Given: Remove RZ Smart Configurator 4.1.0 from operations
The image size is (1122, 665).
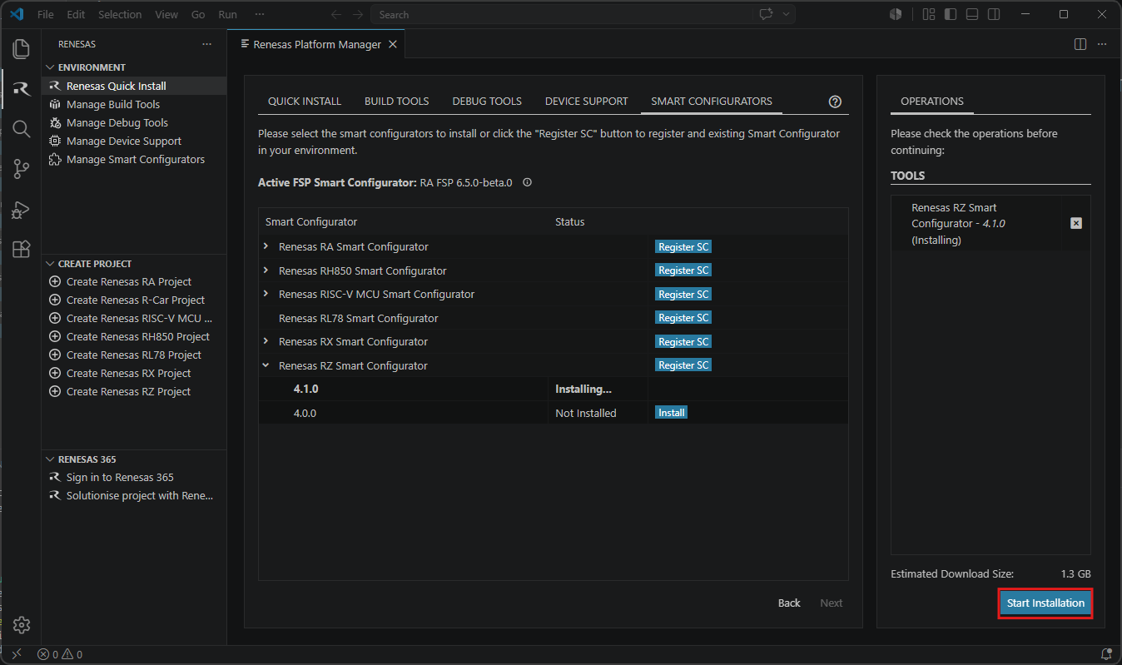Looking at the screenshot, I should click(1076, 223).
